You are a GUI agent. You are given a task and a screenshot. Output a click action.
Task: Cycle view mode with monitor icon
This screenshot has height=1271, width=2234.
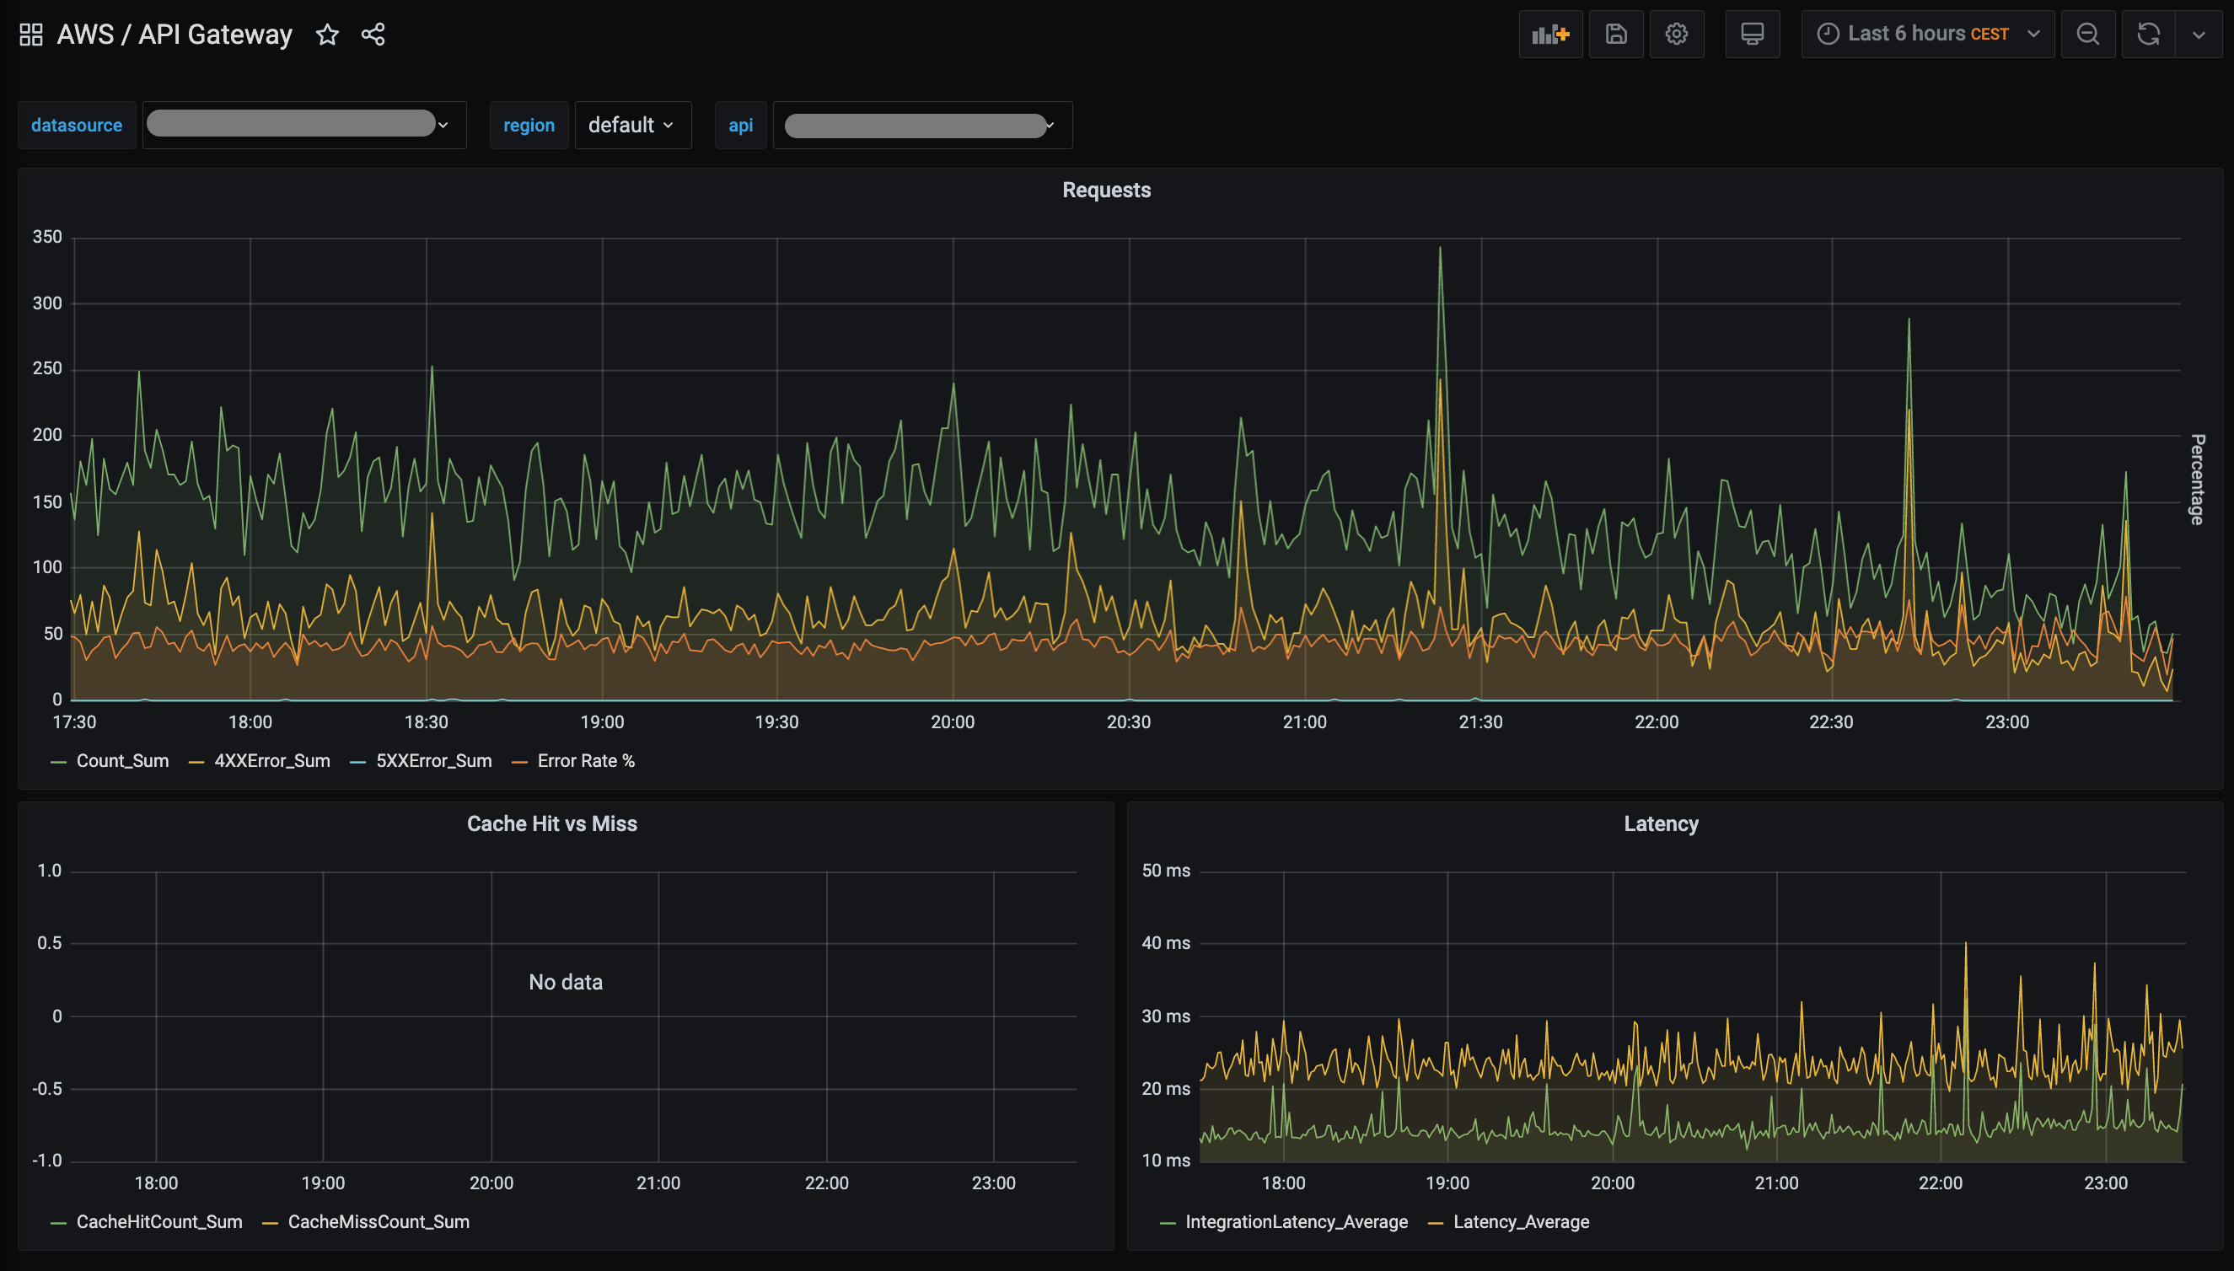pyautogui.click(x=1751, y=34)
